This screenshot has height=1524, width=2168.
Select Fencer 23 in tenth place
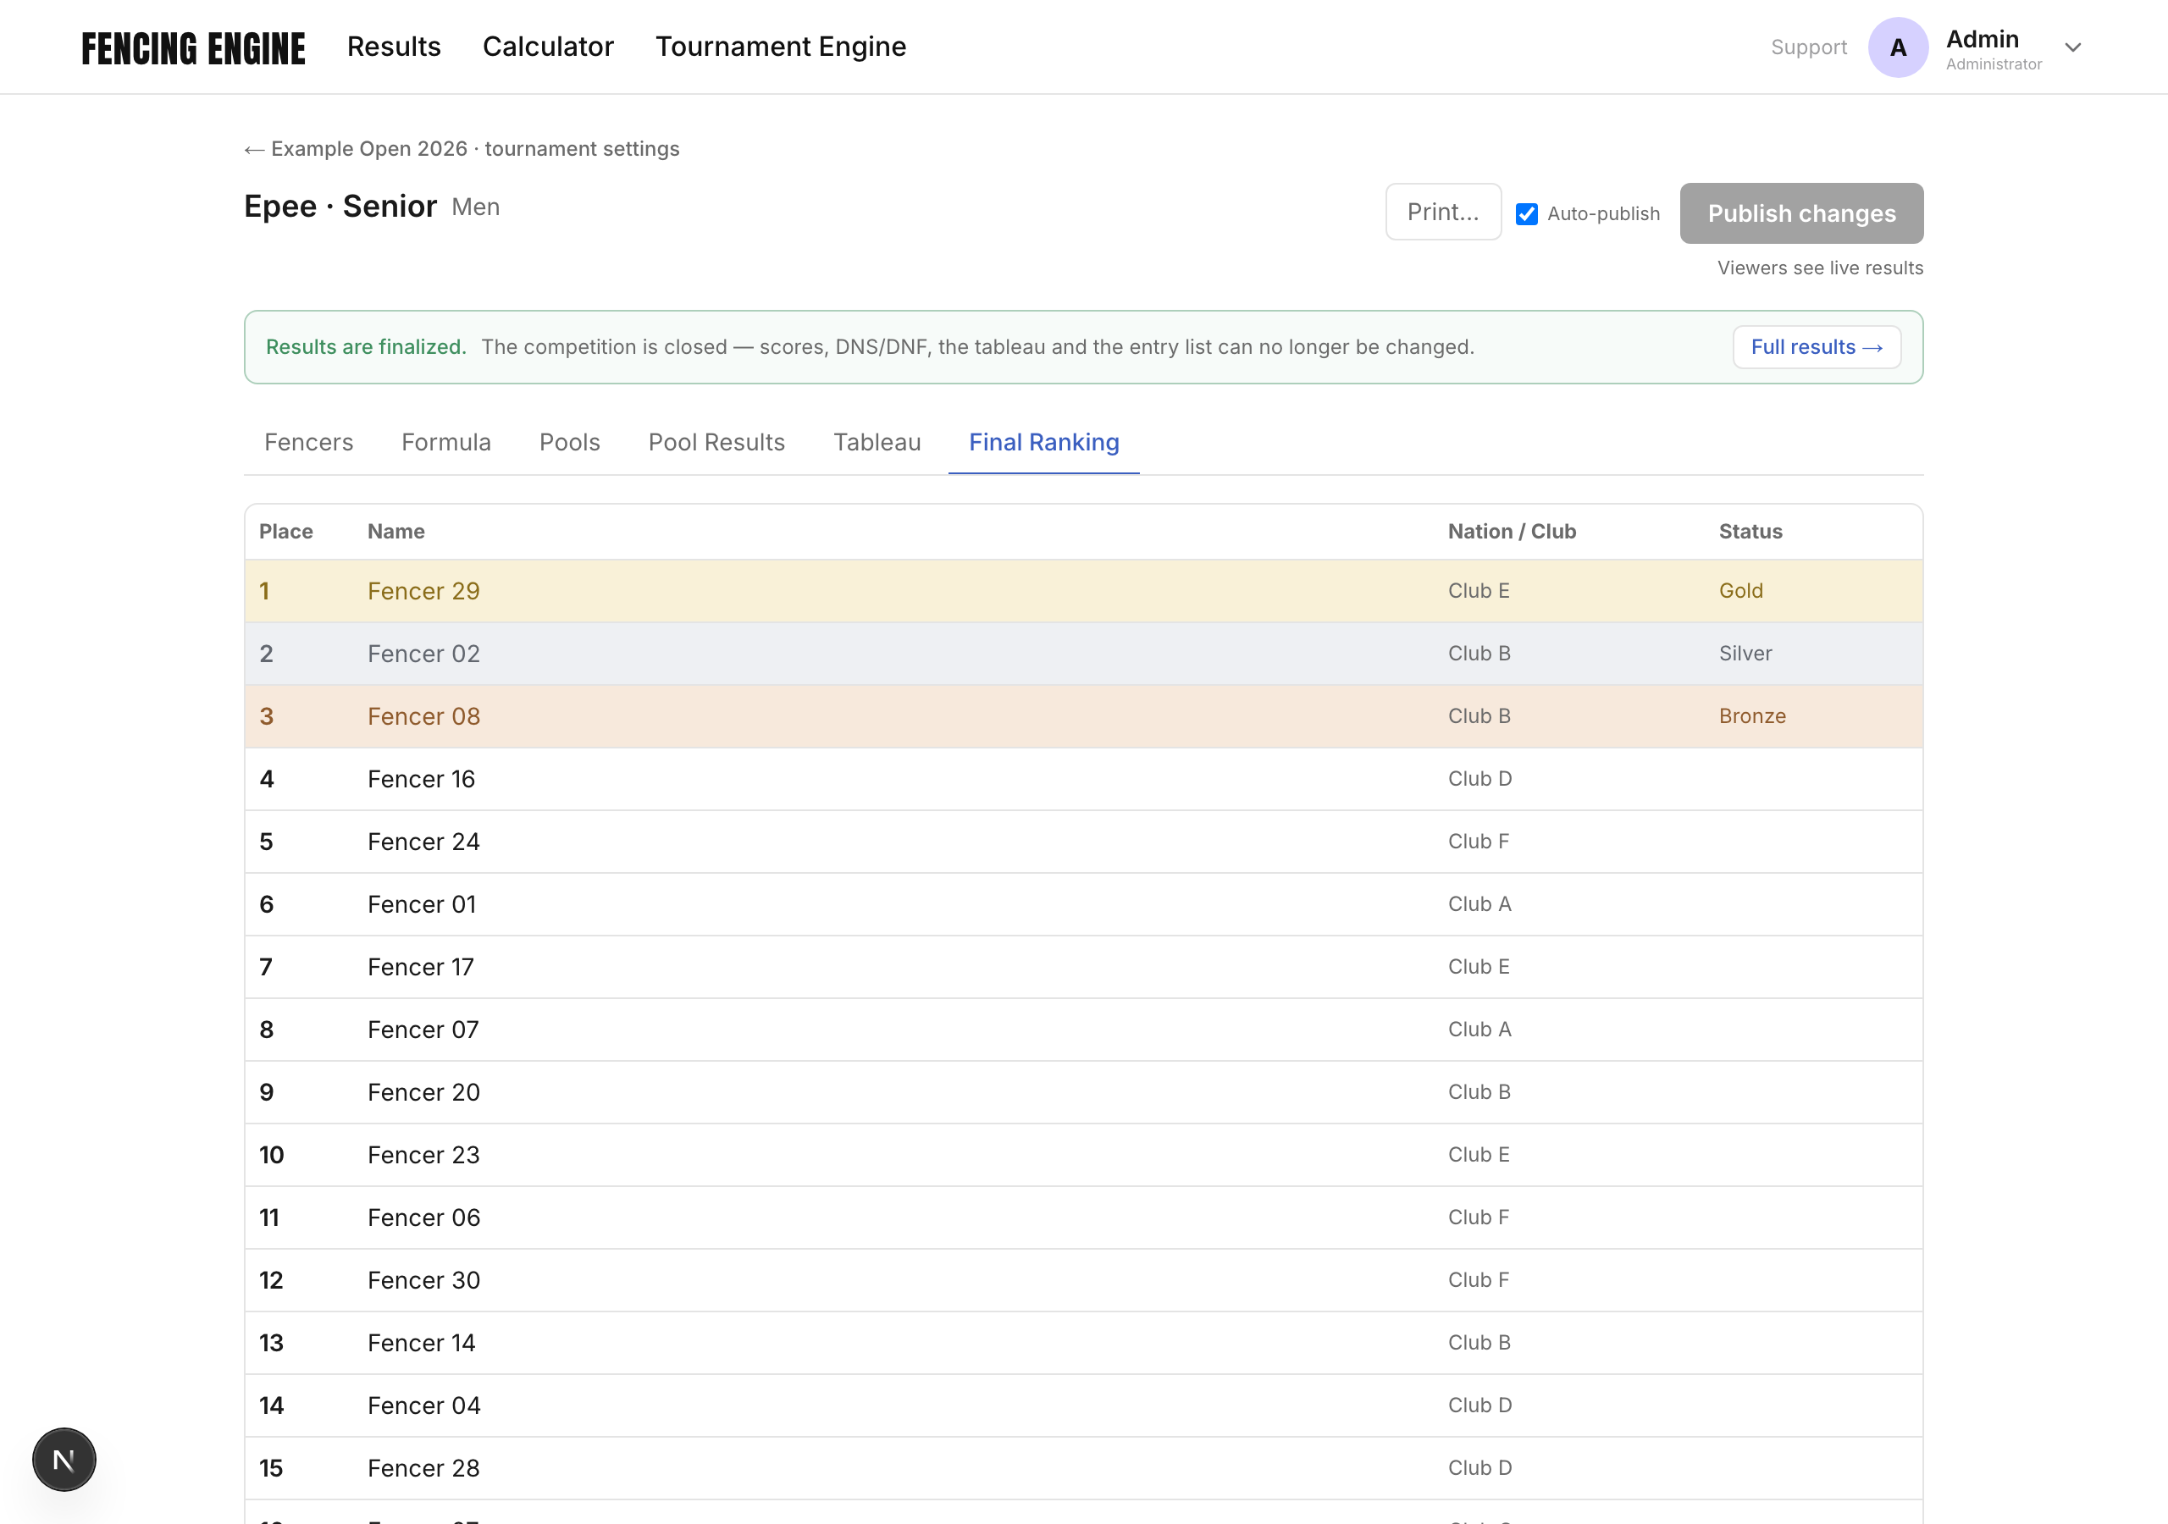pos(424,1155)
